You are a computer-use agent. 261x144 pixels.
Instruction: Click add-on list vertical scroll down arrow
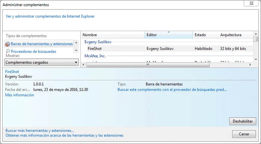click(x=256, y=59)
